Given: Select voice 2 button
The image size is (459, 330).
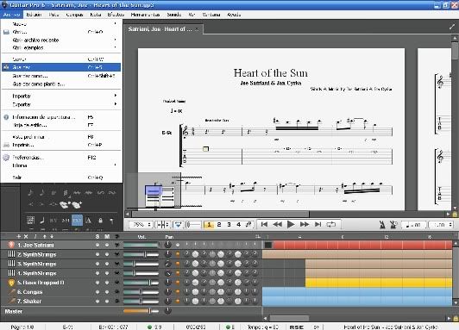Looking at the screenshot, I should tap(219, 225).
